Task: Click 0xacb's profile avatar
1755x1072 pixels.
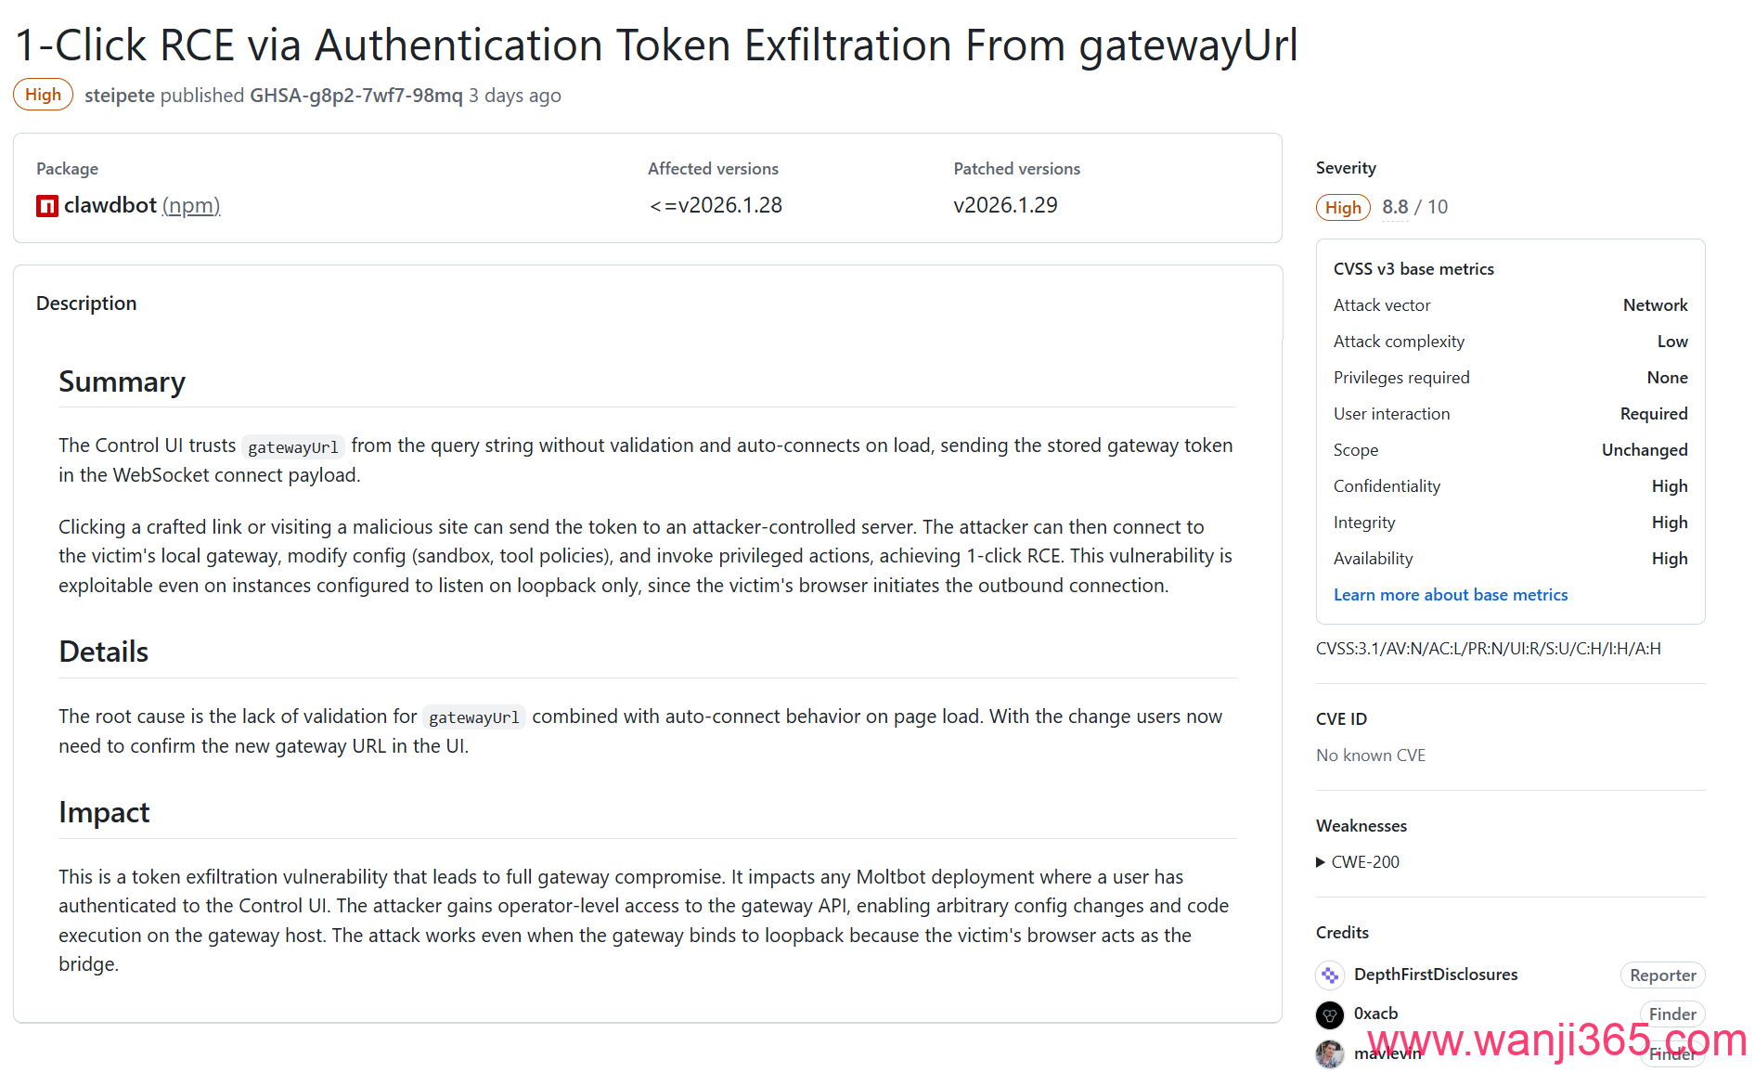Action: click(x=1329, y=1014)
